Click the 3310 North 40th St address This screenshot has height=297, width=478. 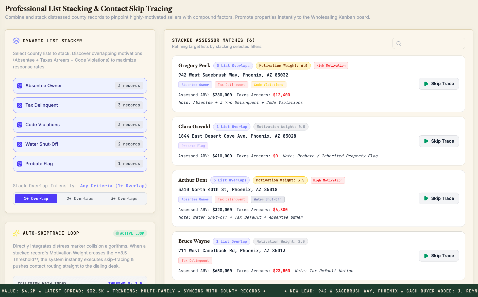[228, 190]
